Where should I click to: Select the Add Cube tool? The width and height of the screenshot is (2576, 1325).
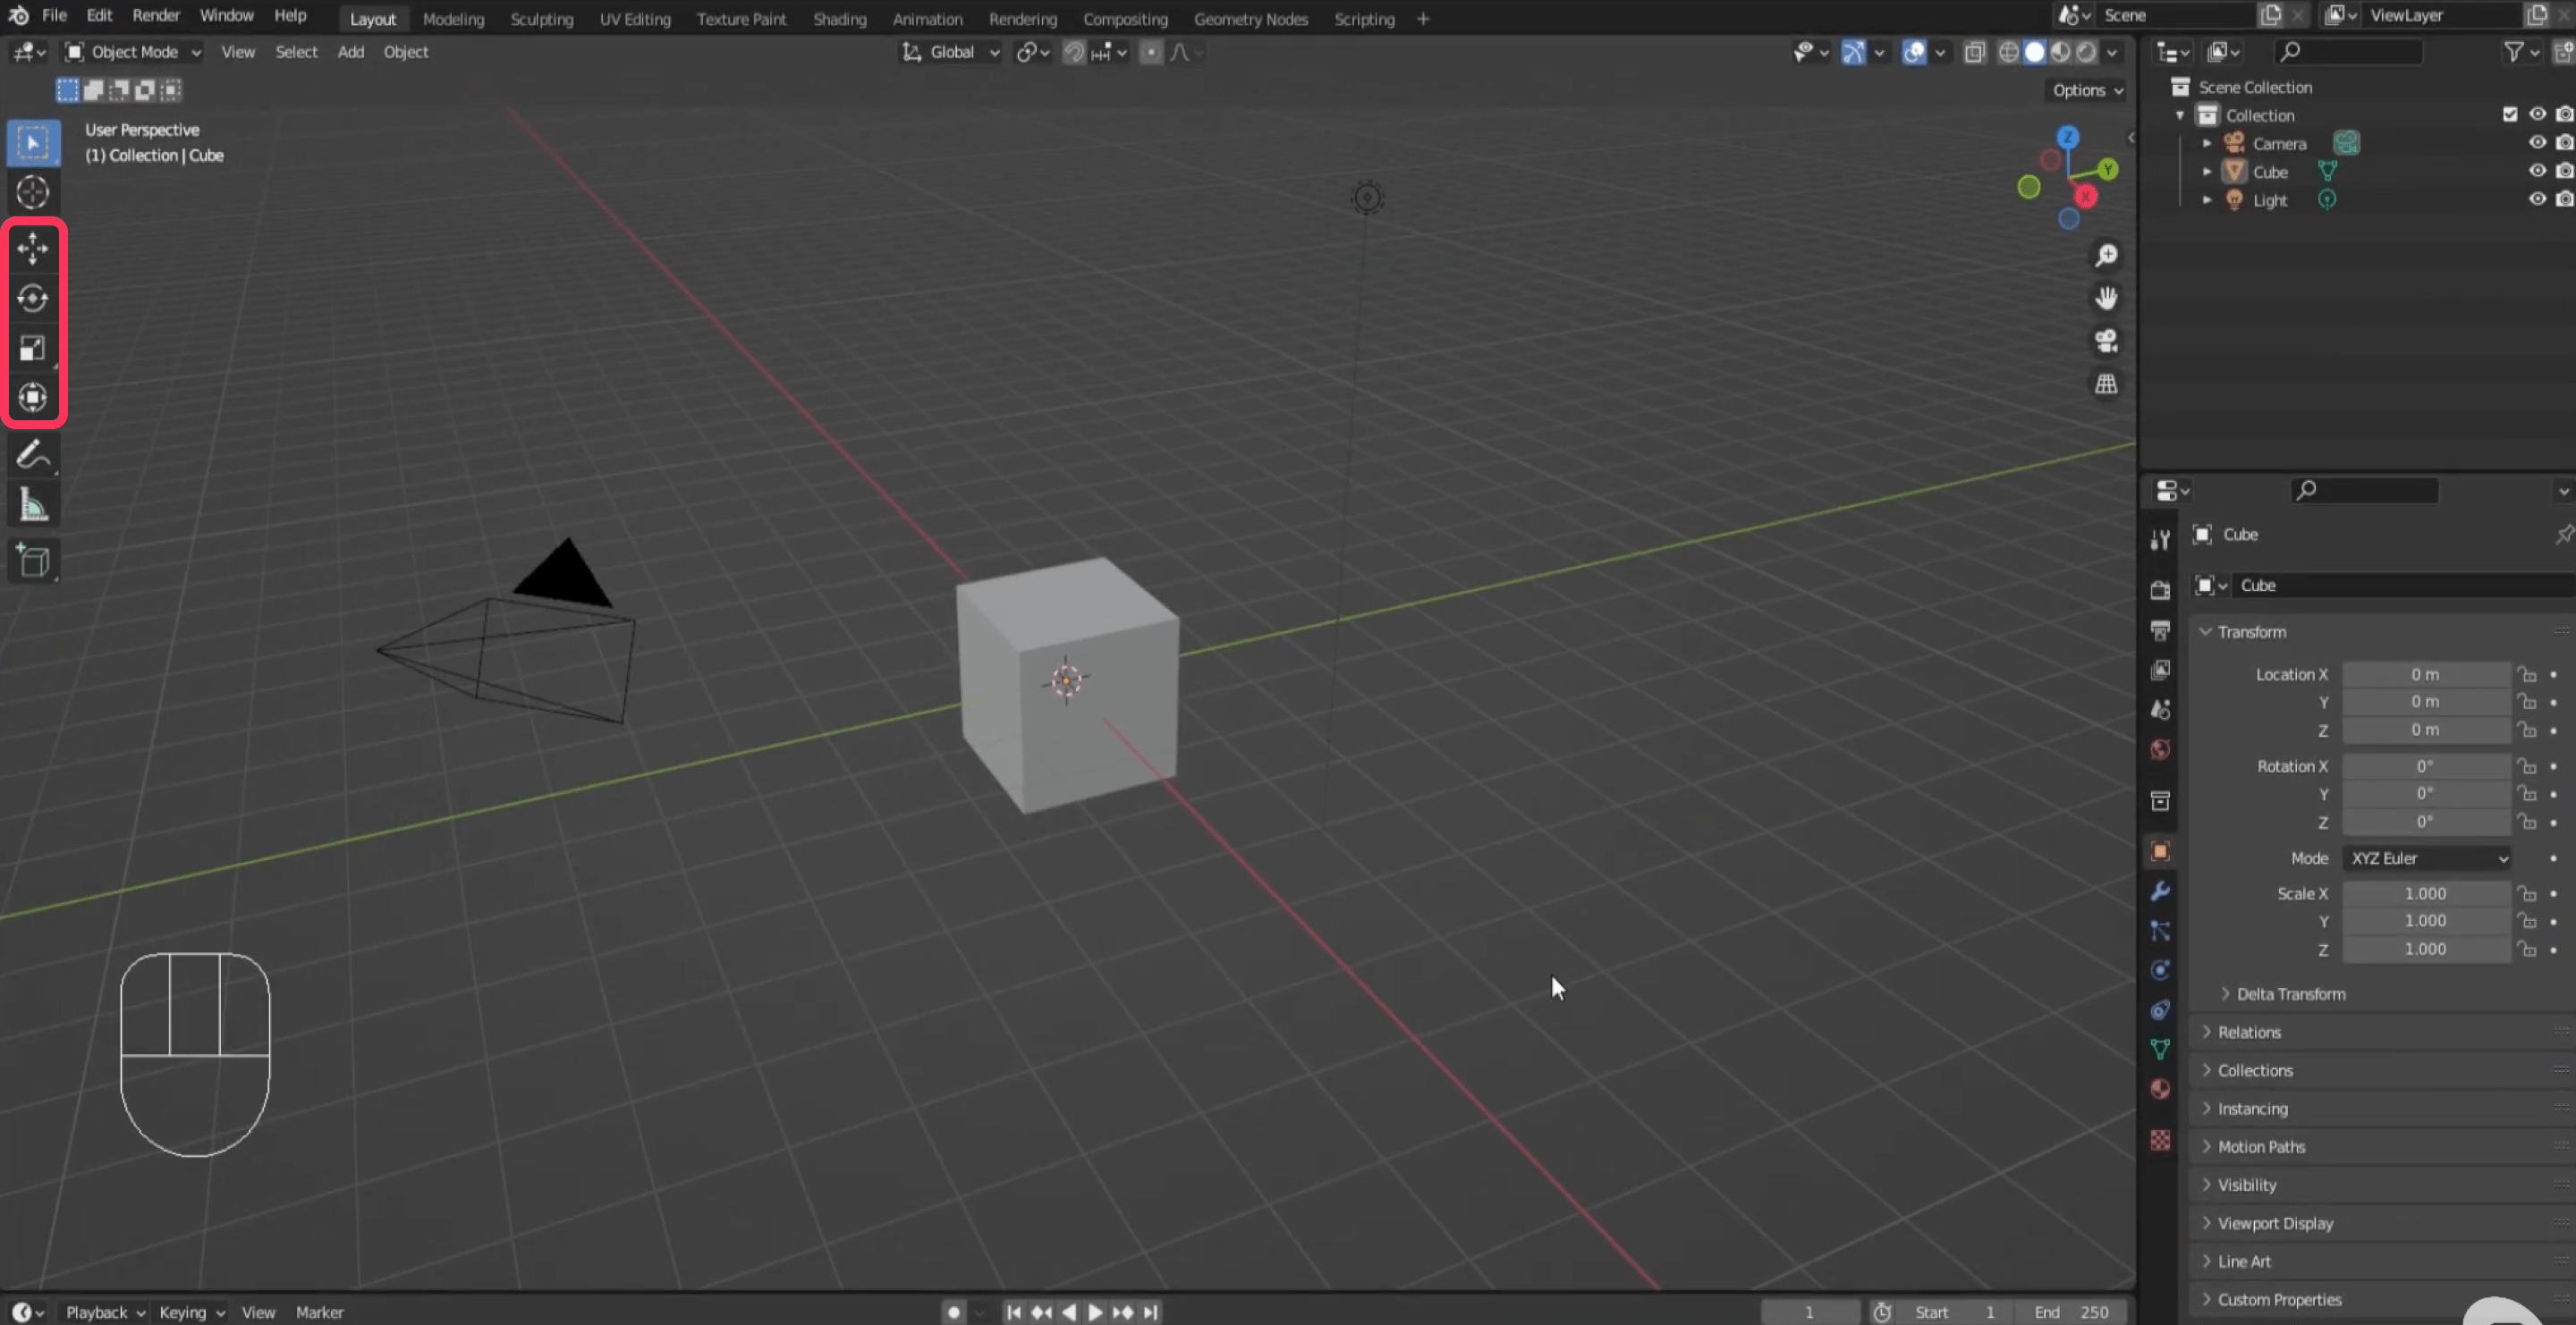point(33,561)
